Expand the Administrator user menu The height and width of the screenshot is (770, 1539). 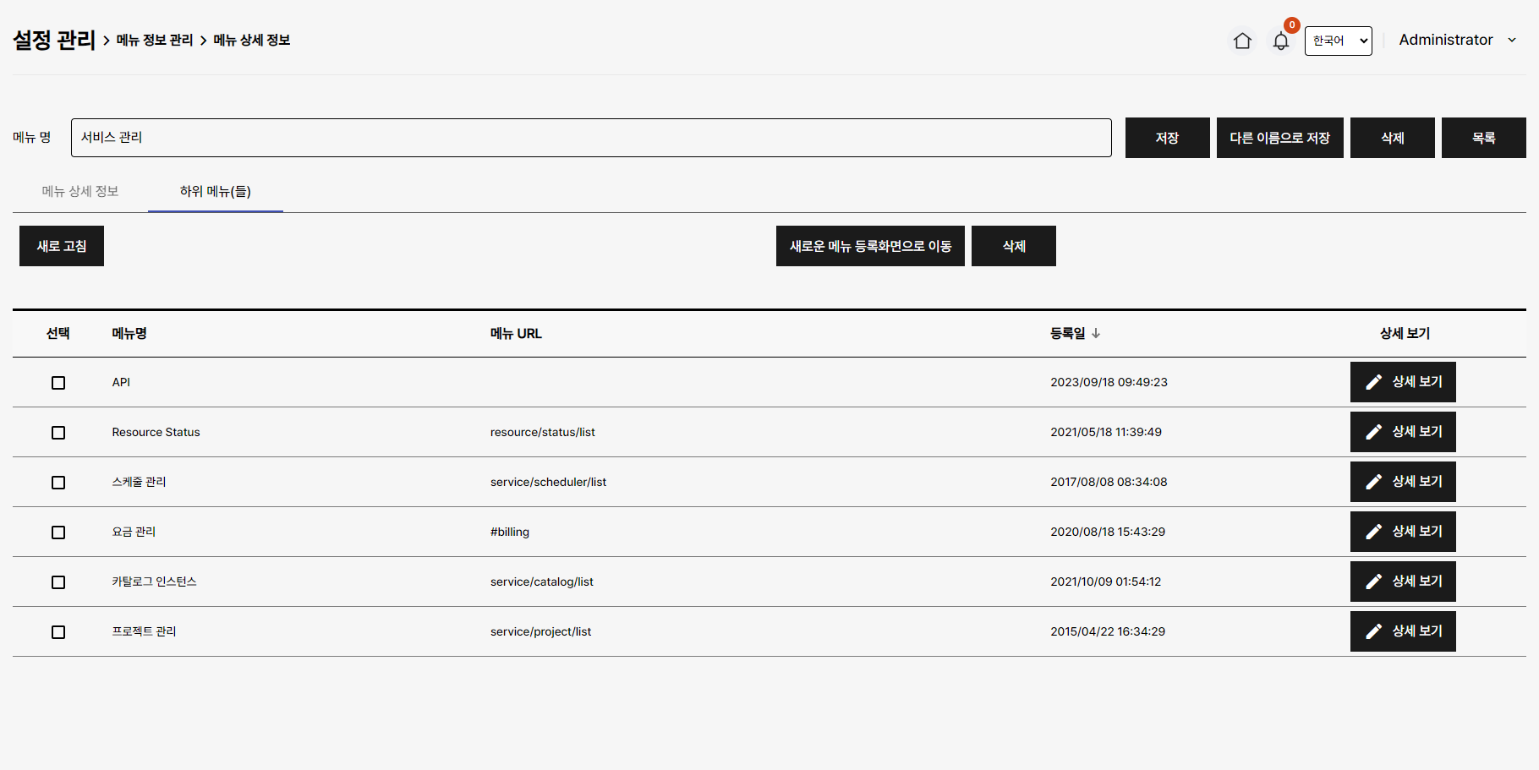point(1456,40)
